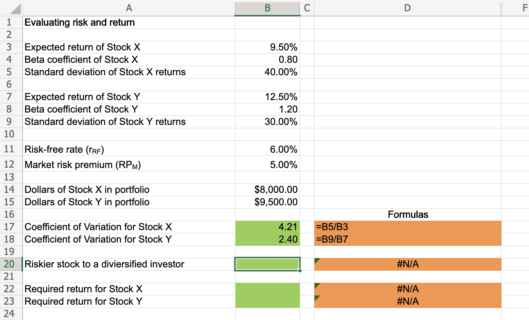This screenshot has height=320, width=529.
Task: Select the $9,500.00 cell
Action: pos(267,202)
